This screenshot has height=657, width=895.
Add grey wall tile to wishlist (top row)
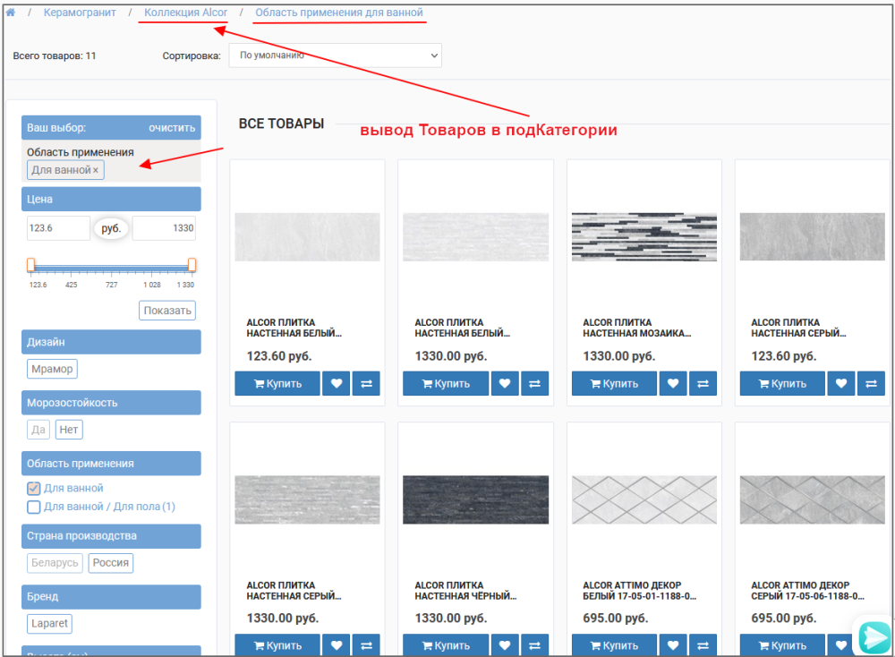pyautogui.click(x=840, y=383)
